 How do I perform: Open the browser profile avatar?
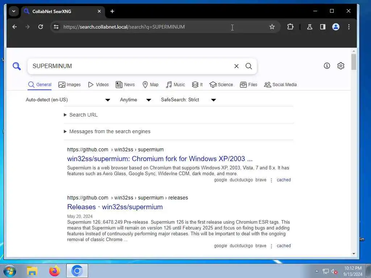tap(336, 27)
